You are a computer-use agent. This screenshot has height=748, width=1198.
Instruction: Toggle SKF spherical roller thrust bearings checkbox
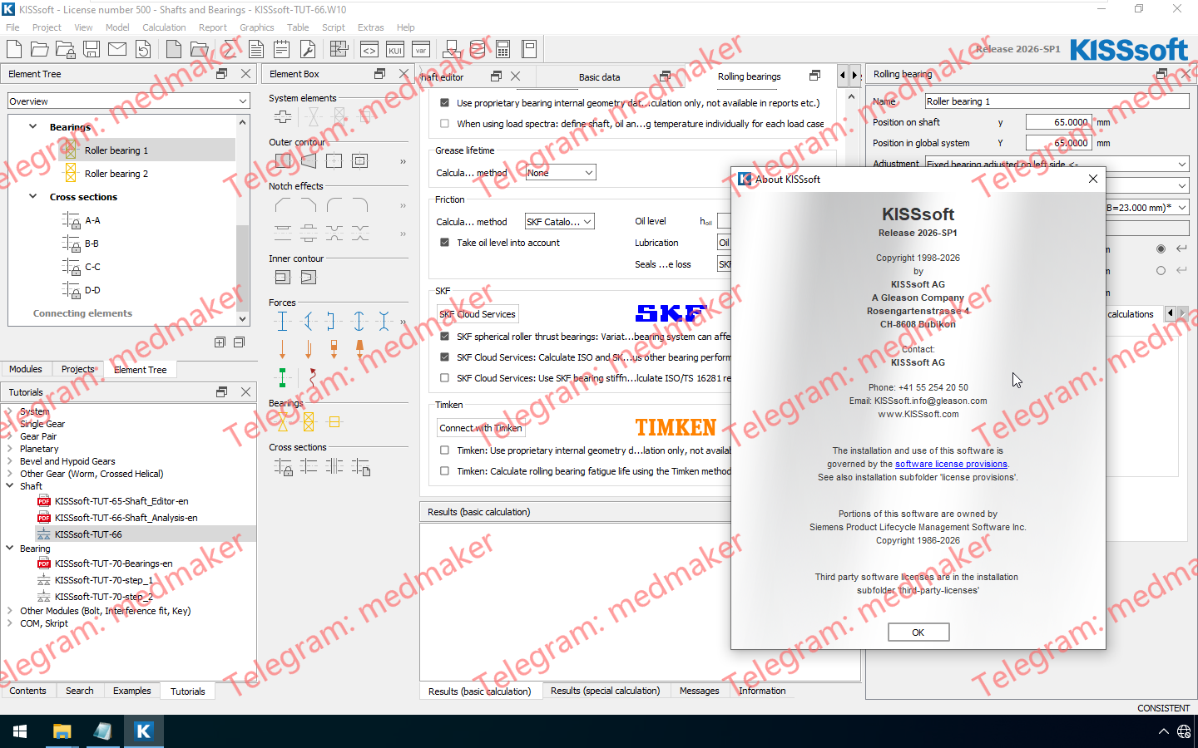coord(444,337)
